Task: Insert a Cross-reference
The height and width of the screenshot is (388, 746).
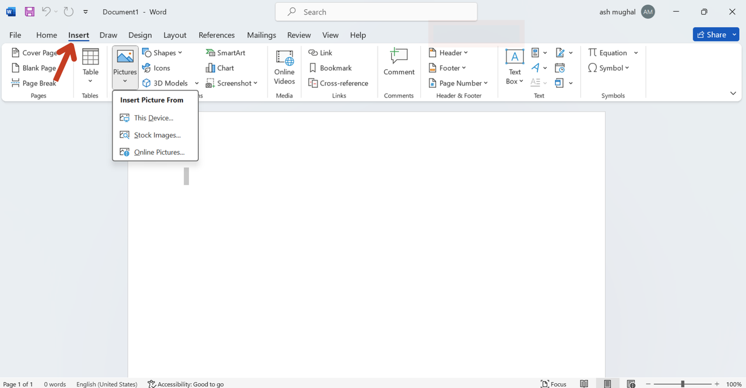Action: (x=339, y=83)
